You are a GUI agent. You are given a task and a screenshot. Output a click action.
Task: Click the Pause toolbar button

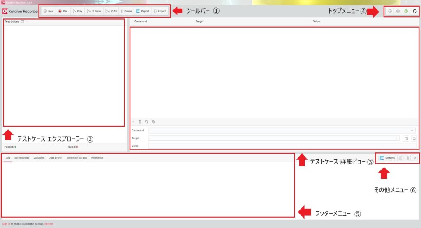(x=126, y=11)
